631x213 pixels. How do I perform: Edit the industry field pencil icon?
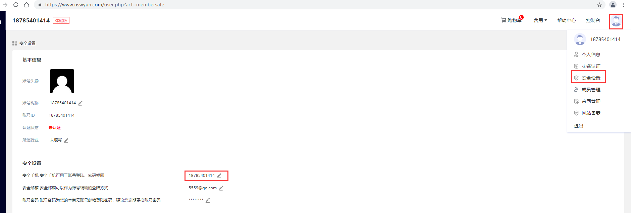[x=66, y=140]
